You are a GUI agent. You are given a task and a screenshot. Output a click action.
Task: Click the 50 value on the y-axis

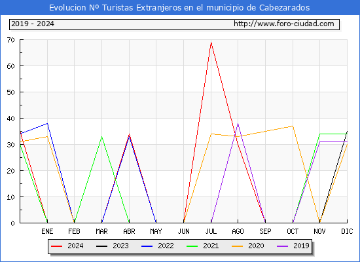tap(10, 92)
